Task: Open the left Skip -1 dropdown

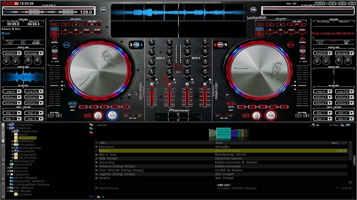Action: 12,113
